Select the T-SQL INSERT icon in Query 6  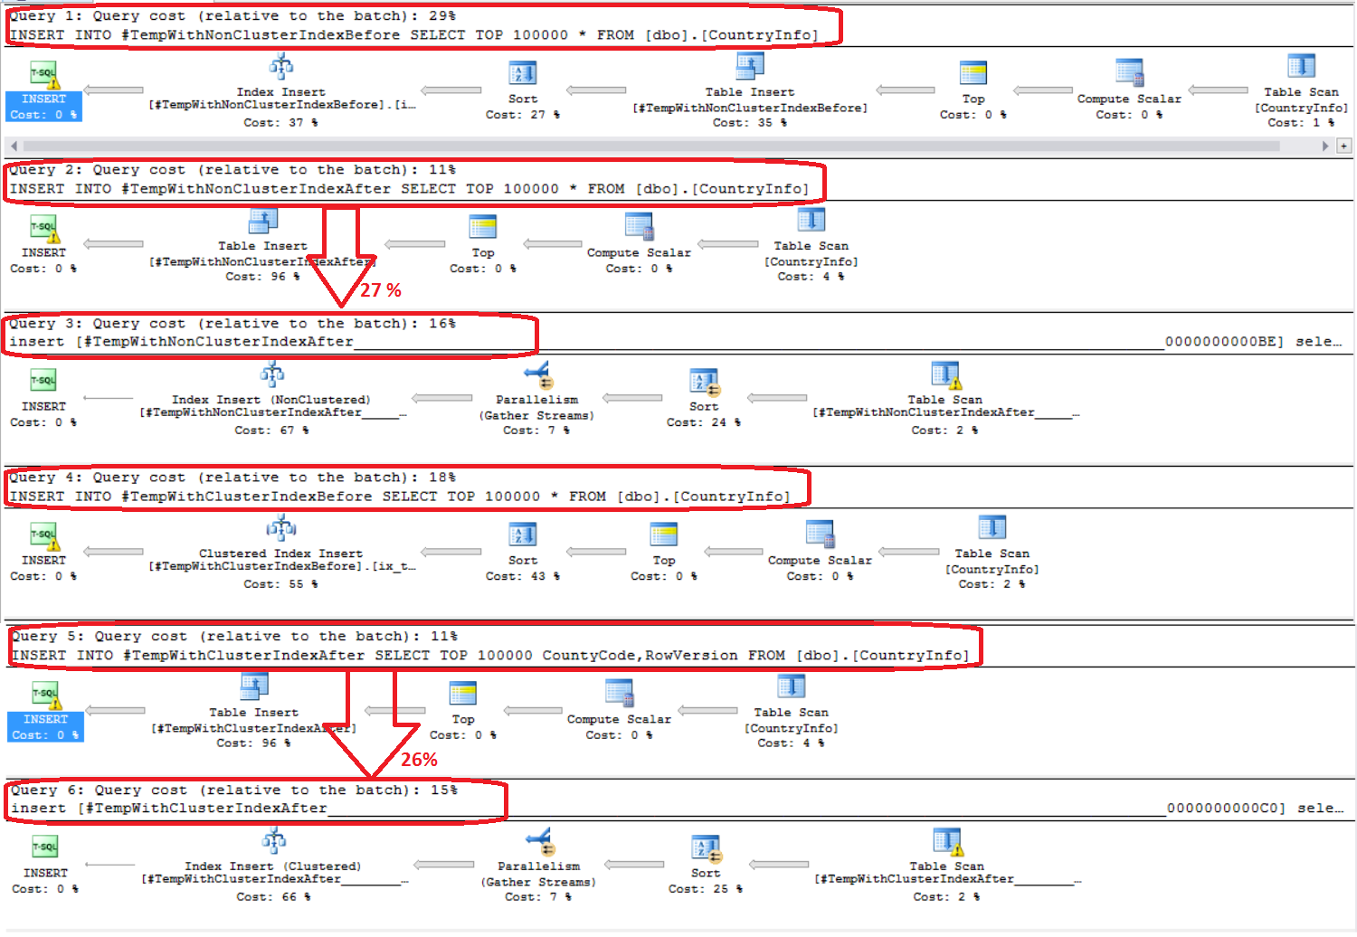tap(45, 847)
